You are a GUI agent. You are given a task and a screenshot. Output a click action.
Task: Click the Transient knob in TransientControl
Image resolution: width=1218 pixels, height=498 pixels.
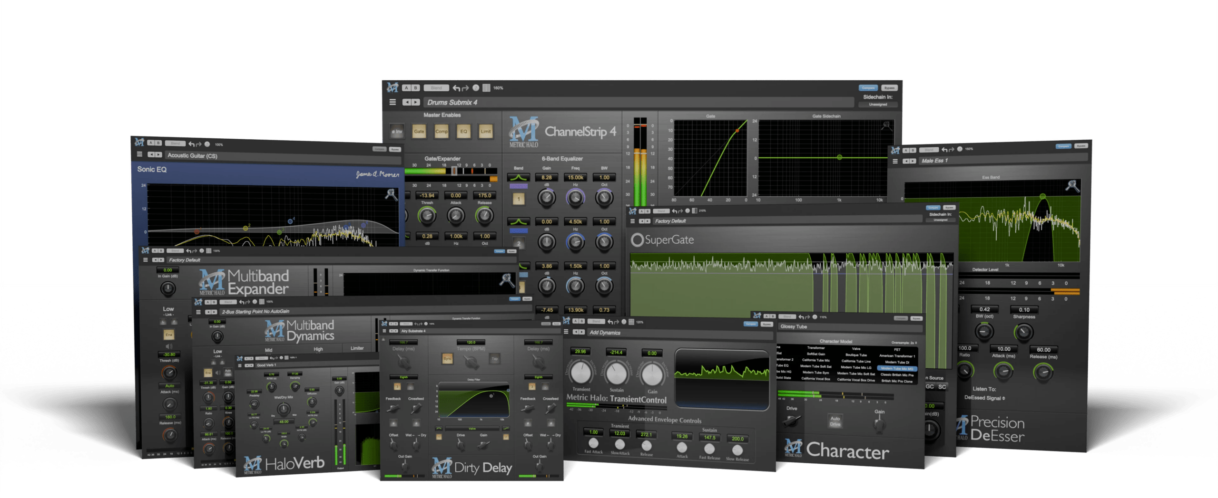pos(580,373)
